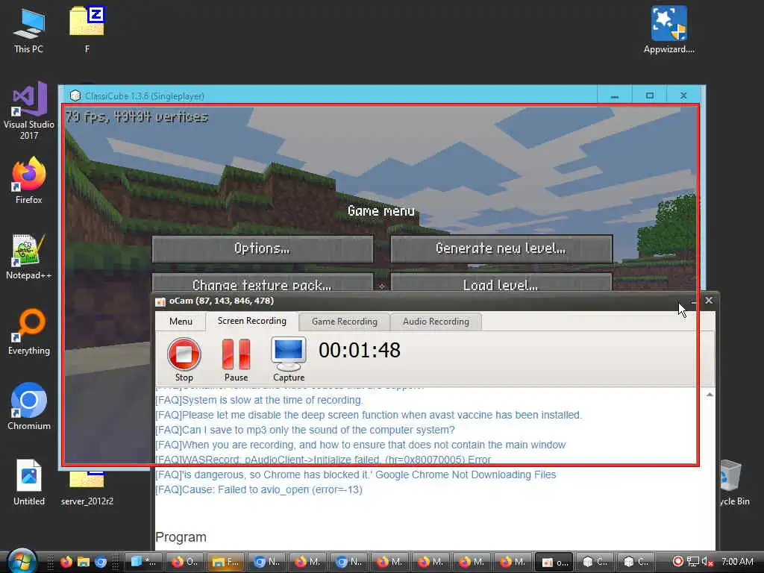
Task: Click Change texture pack in ClassiCube
Action: point(263,283)
